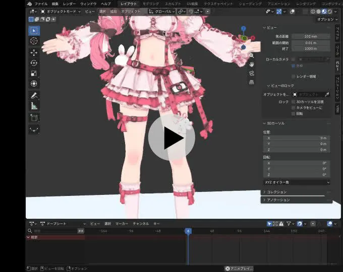Viewport: 343px width, 272px height.
Task: Open the ファイル menu
Action: (41, 4)
